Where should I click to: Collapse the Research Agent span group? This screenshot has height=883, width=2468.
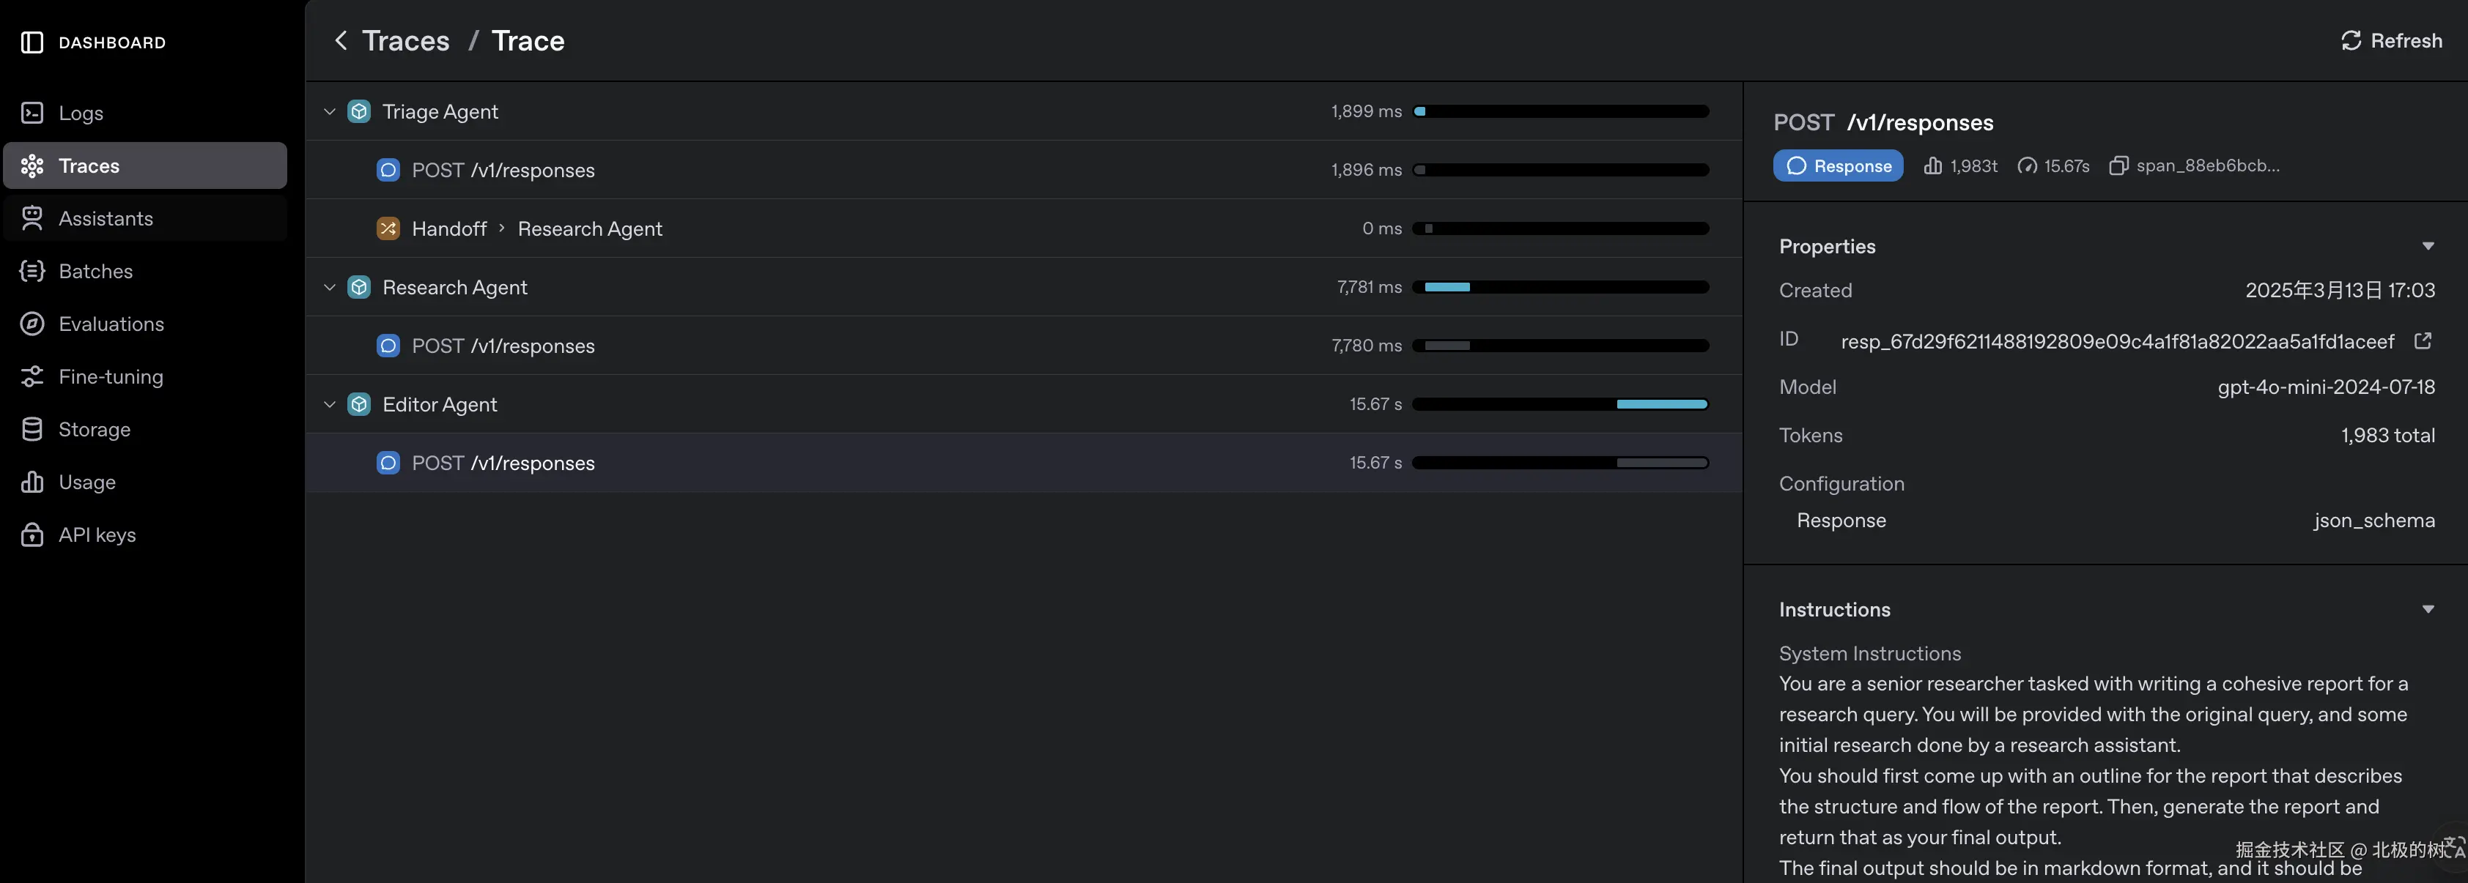point(330,287)
